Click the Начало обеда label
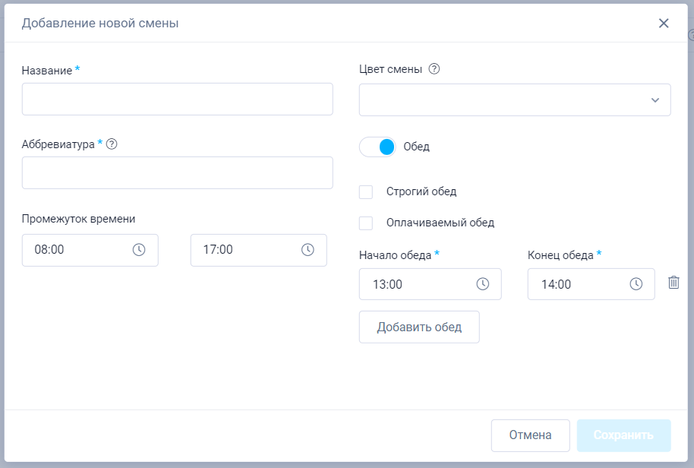 pos(396,255)
